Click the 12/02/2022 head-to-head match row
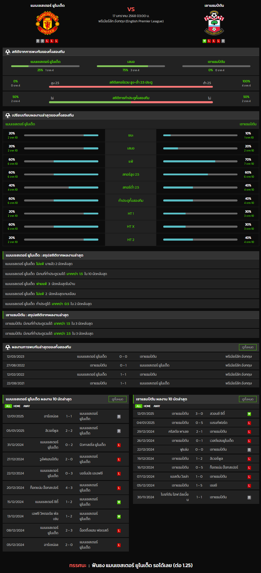 coord(131,374)
